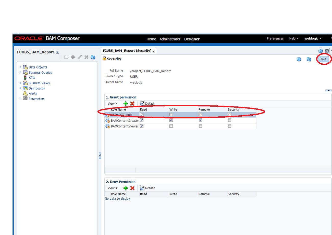332x235 pixels.
Task: Click the add (plus) icon in left panel toolbar
Action: [x=73, y=57]
